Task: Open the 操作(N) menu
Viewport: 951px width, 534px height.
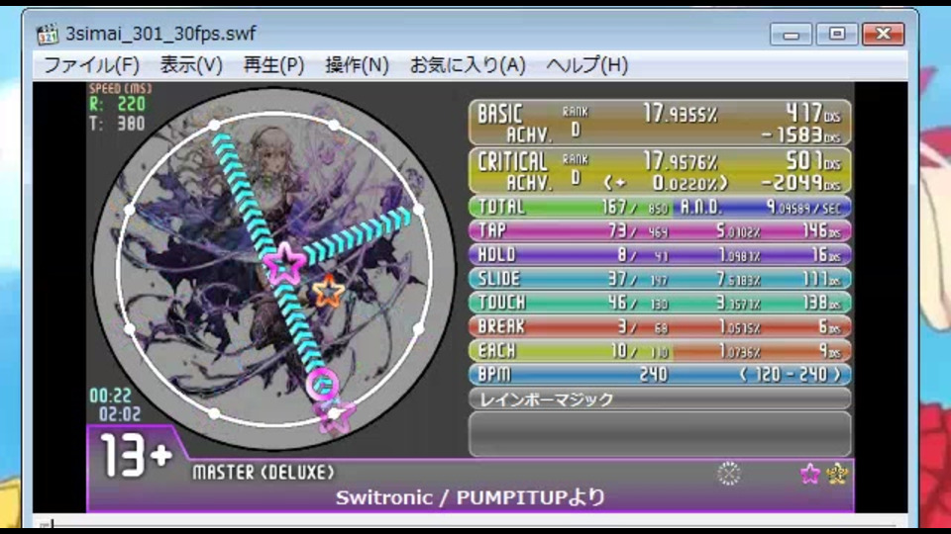Action: click(x=357, y=65)
